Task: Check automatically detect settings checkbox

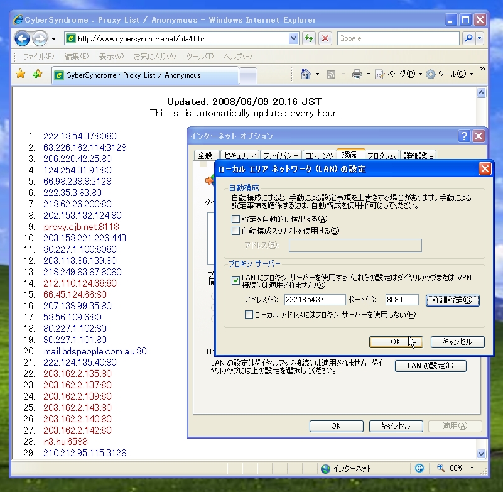Action: coord(235,219)
